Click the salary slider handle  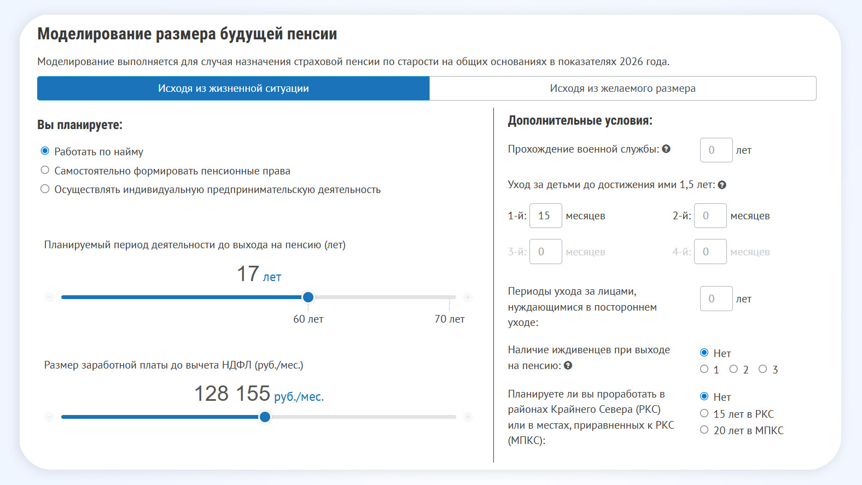tap(265, 417)
